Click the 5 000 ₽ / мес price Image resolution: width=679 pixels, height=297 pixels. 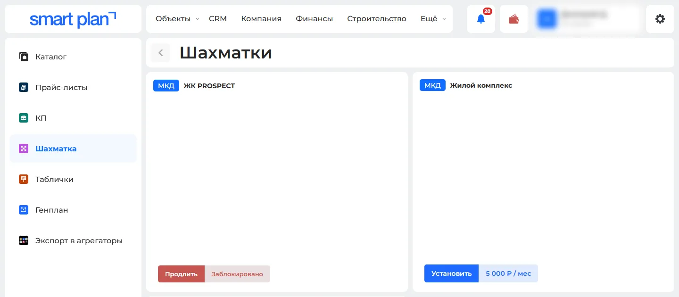coord(508,273)
